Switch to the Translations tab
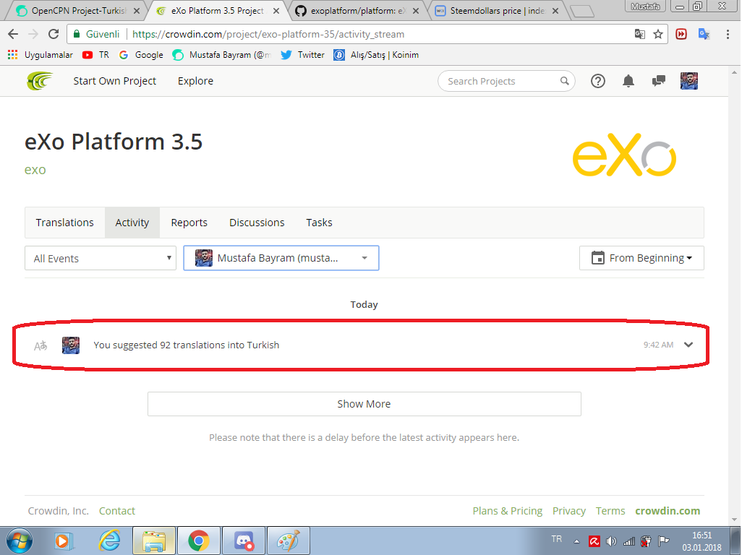 point(65,223)
